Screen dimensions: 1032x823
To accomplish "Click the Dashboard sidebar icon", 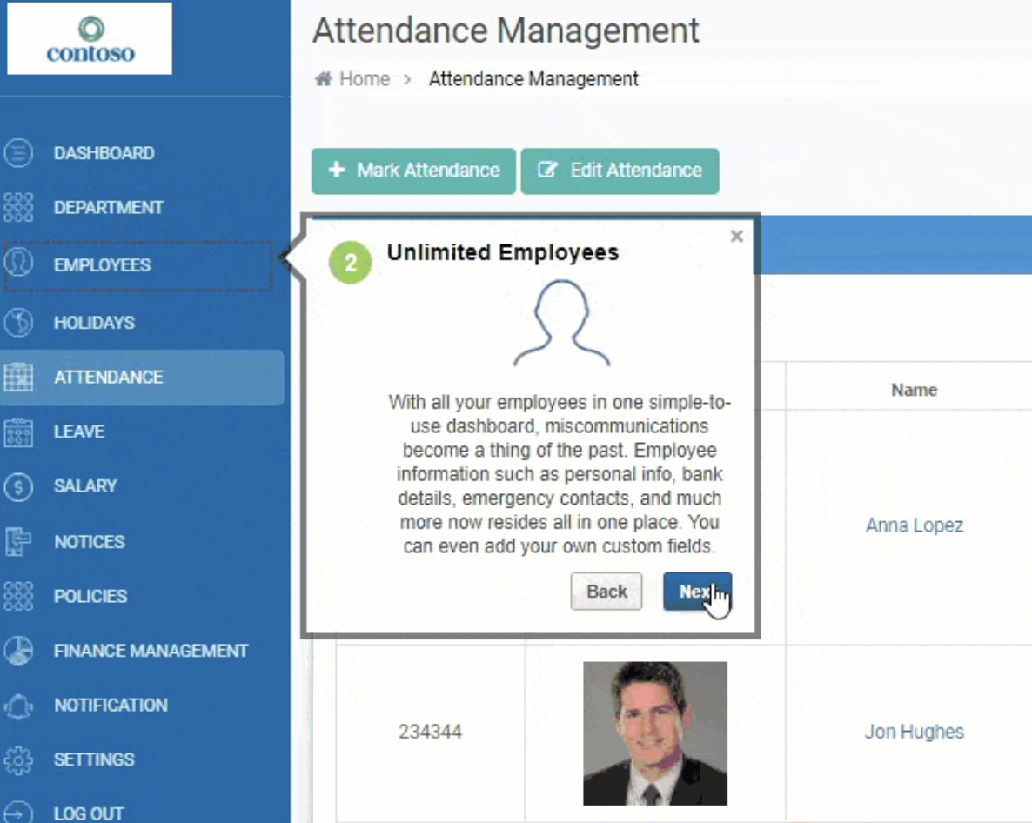I will [18, 152].
